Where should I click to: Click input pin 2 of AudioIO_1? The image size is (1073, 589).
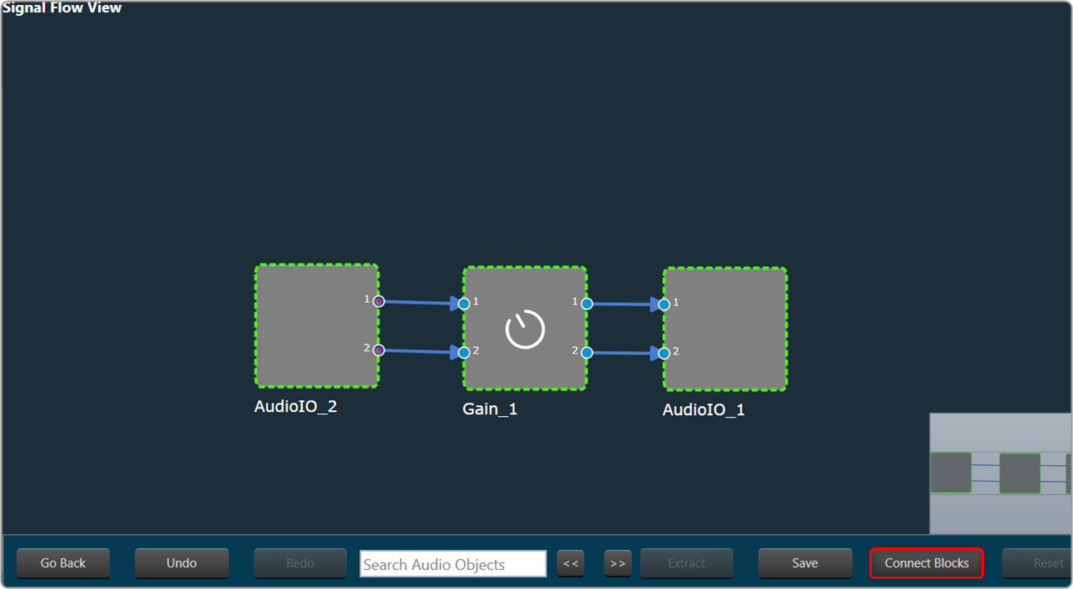click(664, 354)
